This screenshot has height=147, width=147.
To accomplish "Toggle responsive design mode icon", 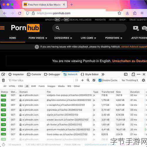I will click(133, 74).
